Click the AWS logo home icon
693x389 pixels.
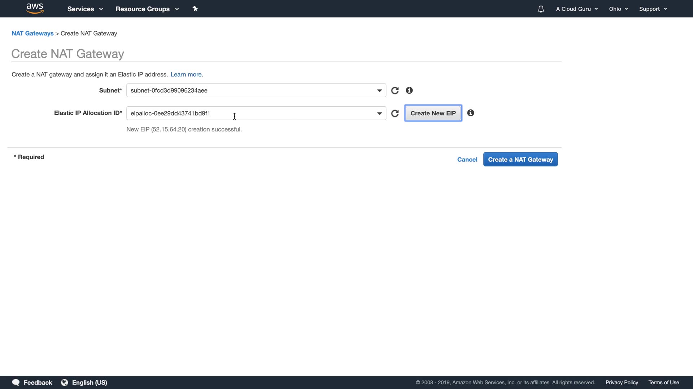pyautogui.click(x=35, y=8)
